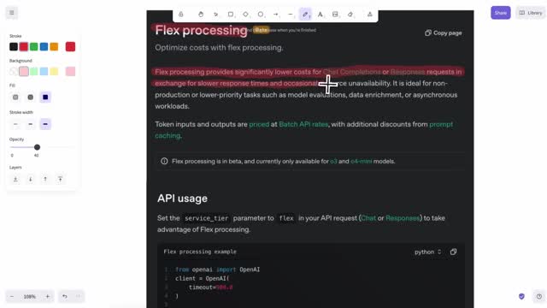Select the Arrow tool in toolbar
Screen dimensions: 547x308
(275, 15)
